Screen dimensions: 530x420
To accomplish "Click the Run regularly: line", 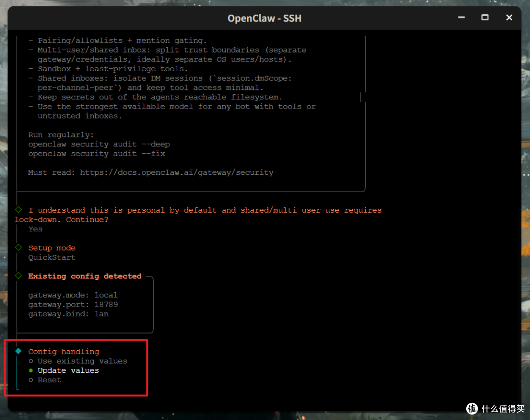I will pyautogui.click(x=61, y=135).
